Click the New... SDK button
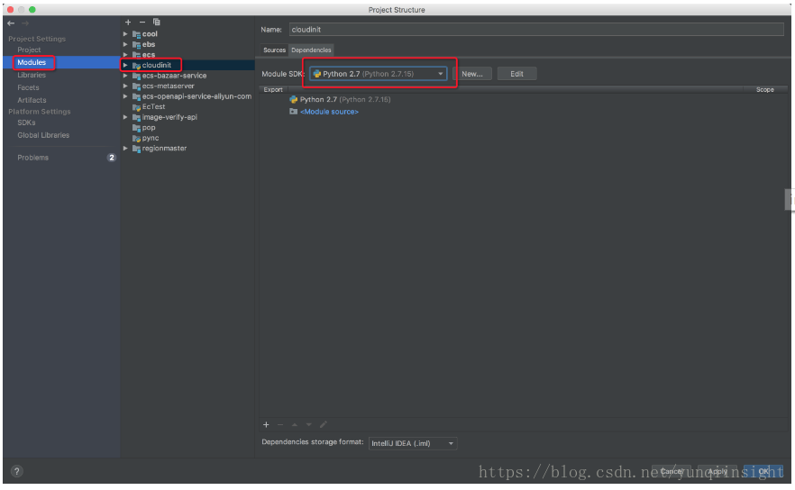795x490 pixels. pos(472,74)
